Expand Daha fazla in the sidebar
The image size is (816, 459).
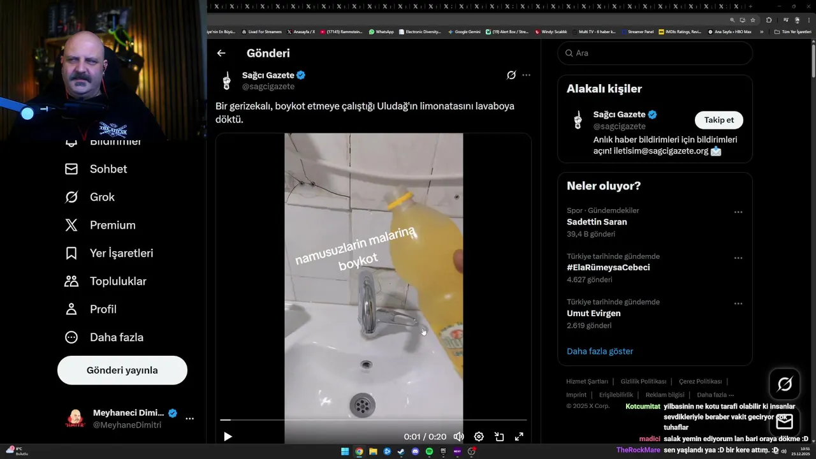coord(104,337)
